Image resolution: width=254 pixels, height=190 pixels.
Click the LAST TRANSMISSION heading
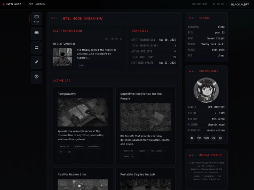tap(68, 31)
